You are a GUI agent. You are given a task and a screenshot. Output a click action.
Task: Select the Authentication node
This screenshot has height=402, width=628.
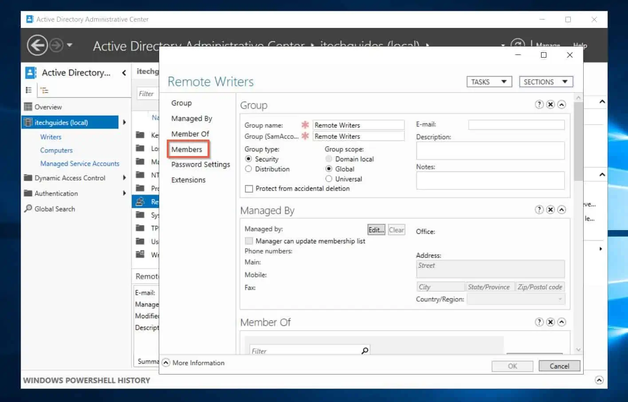pyautogui.click(x=56, y=193)
